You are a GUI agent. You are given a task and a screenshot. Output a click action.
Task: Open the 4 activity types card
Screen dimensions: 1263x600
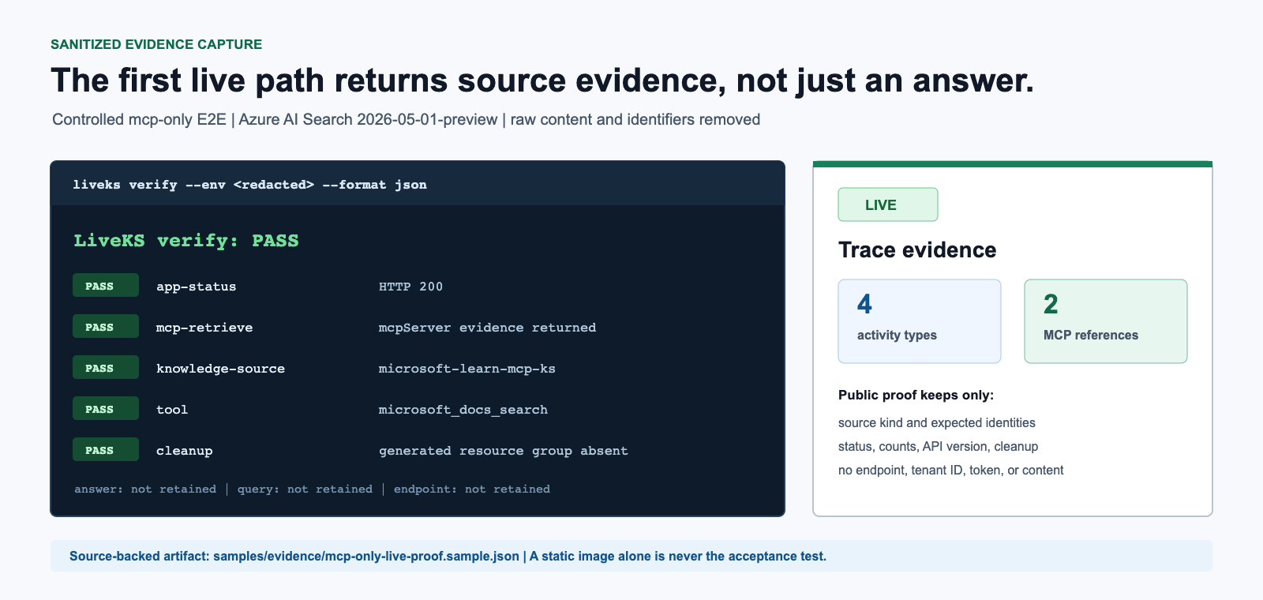[920, 321]
